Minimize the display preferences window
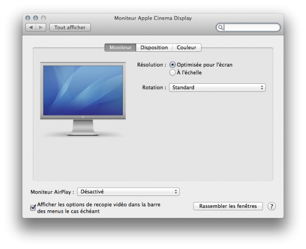The height and width of the screenshot is (249, 306). point(35,18)
